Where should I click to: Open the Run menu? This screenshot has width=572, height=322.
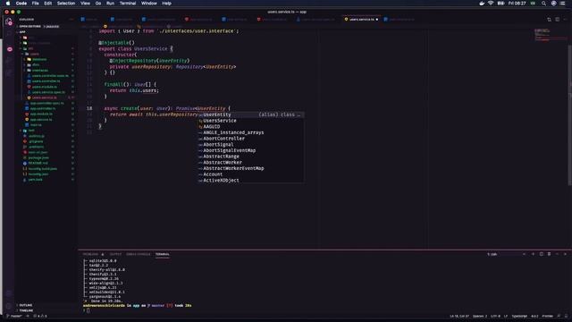point(110,4)
